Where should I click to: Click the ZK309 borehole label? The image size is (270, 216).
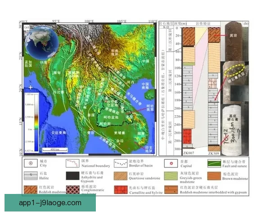pyautogui.click(x=213, y=153)
